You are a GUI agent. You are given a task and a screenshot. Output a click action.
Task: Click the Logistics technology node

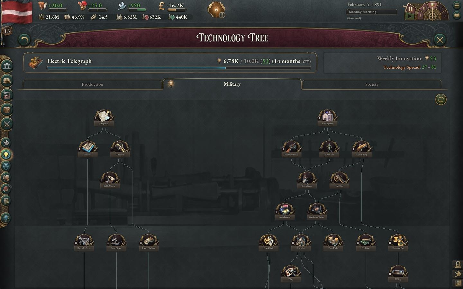click(x=301, y=241)
